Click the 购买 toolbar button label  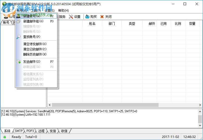click(94, 17)
